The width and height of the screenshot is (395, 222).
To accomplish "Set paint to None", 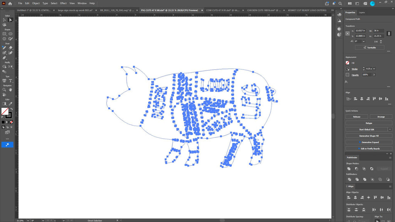I will 11,122.
